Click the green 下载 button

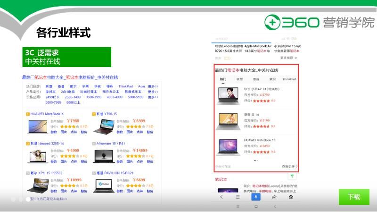point(354,197)
